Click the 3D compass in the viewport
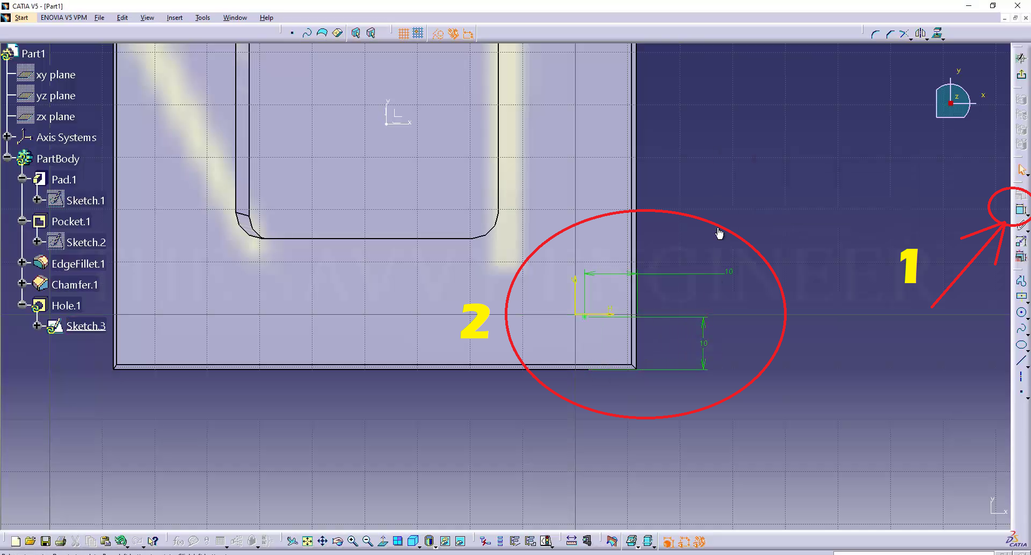Image resolution: width=1031 pixels, height=555 pixels. tap(953, 101)
